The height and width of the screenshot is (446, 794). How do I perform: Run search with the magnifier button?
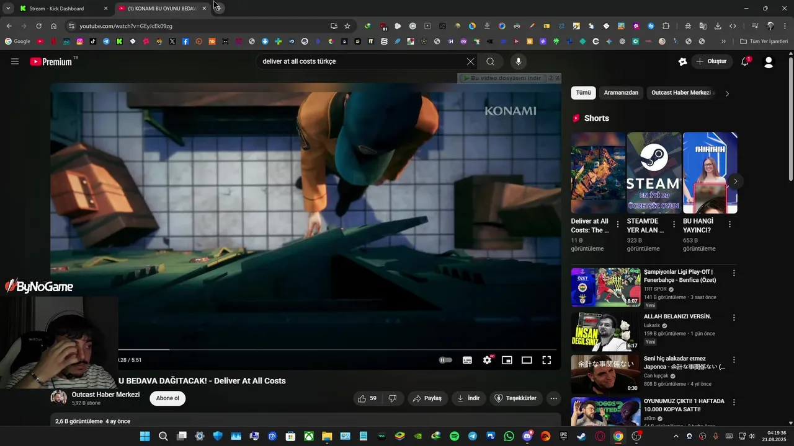[x=491, y=61]
